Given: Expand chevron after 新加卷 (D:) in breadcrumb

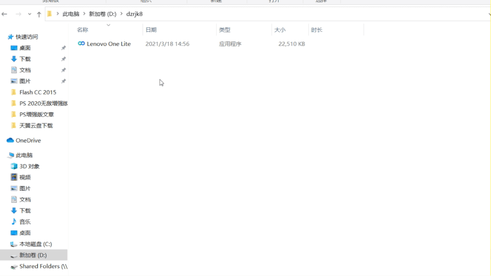Looking at the screenshot, I should pos(121,14).
